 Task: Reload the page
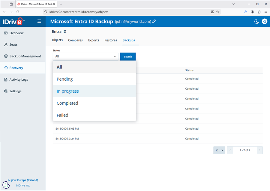click(x=18, y=12)
